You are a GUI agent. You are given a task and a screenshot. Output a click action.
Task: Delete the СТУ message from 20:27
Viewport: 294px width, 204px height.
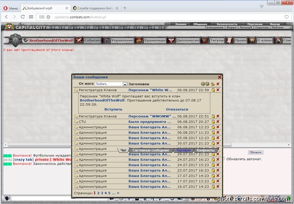point(218,122)
